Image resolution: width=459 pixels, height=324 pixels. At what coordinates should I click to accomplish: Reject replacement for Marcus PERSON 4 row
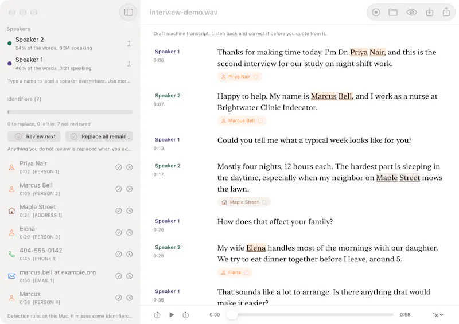point(130,298)
